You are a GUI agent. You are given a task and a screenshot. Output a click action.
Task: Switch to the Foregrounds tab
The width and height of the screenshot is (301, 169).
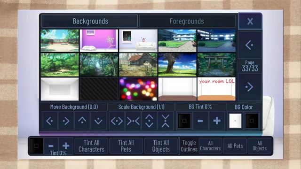pyautogui.click(x=187, y=21)
